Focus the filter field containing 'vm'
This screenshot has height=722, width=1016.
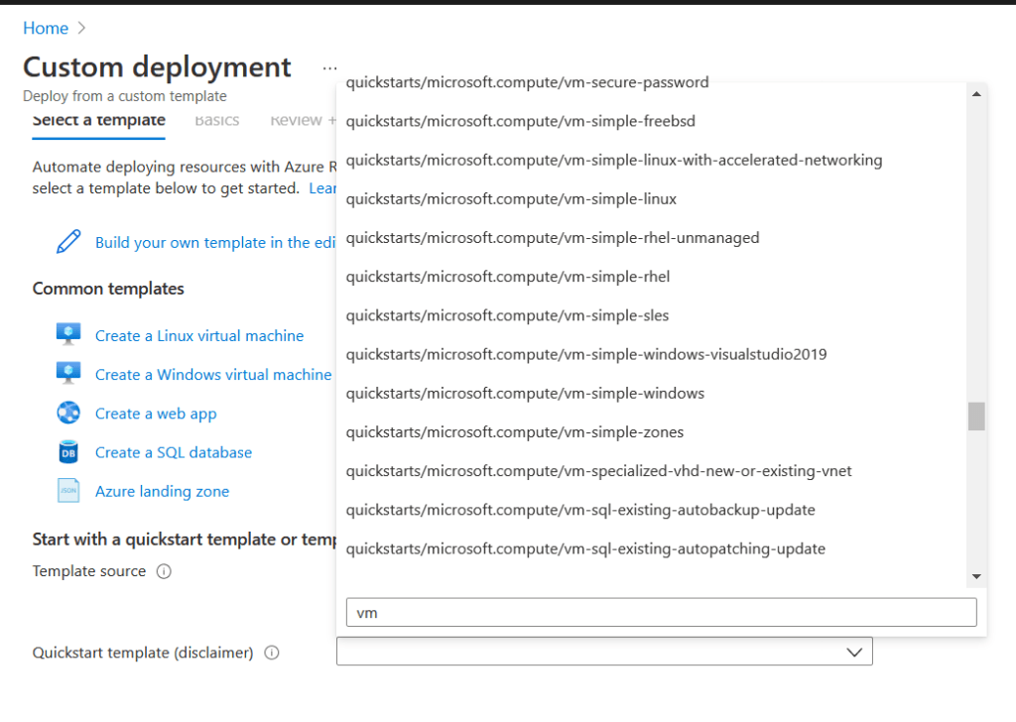tap(661, 613)
